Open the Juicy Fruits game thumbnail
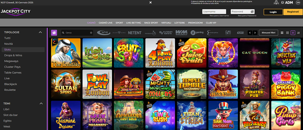This screenshot has height=130, width=303. pyautogui.click(x=192, y=53)
